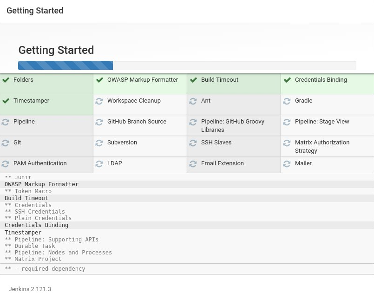Click the blue striped installation progress bar
This screenshot has height=299, width=374.
(x=66, y=65)
